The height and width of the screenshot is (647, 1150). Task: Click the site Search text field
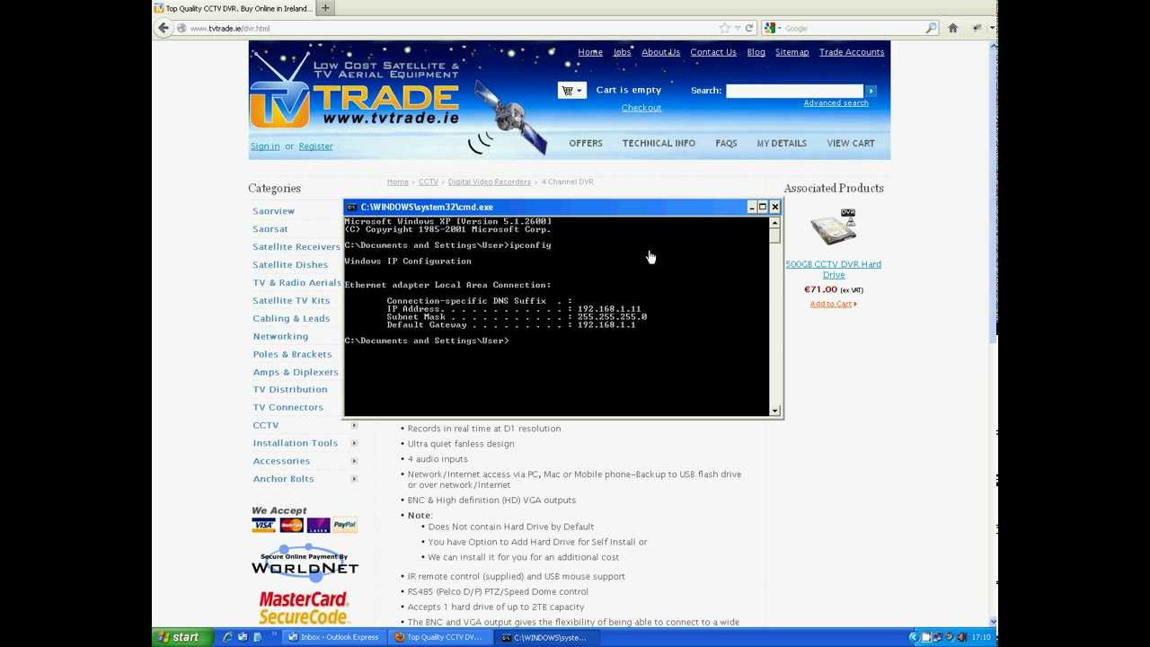pos(795,91)
